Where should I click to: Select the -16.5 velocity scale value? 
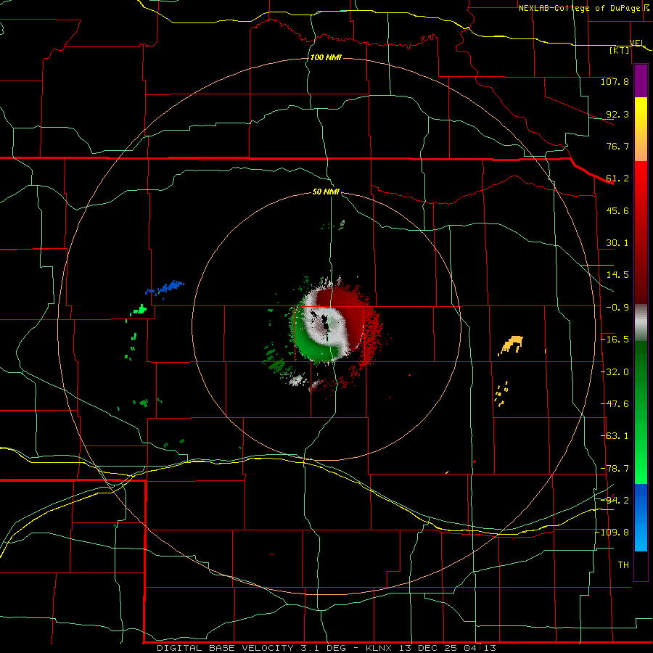[x=615, y=340]
